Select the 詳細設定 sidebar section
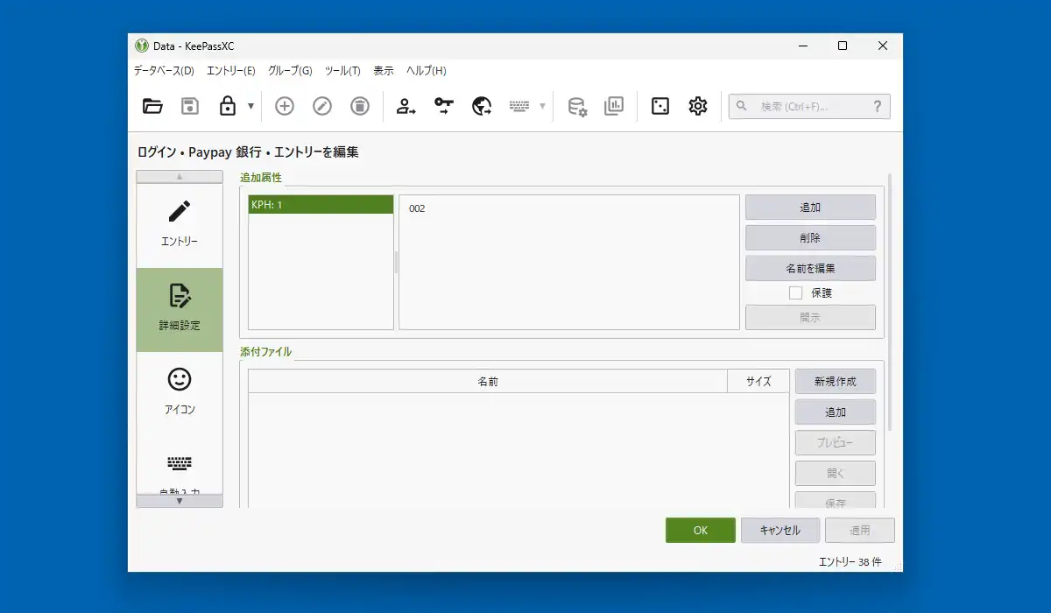This screenshot has width=1051, height=613. pyautogui.click(x=180, y=309)
